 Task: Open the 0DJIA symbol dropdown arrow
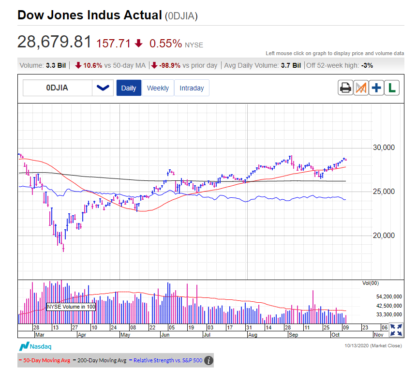tap(103, 88)
